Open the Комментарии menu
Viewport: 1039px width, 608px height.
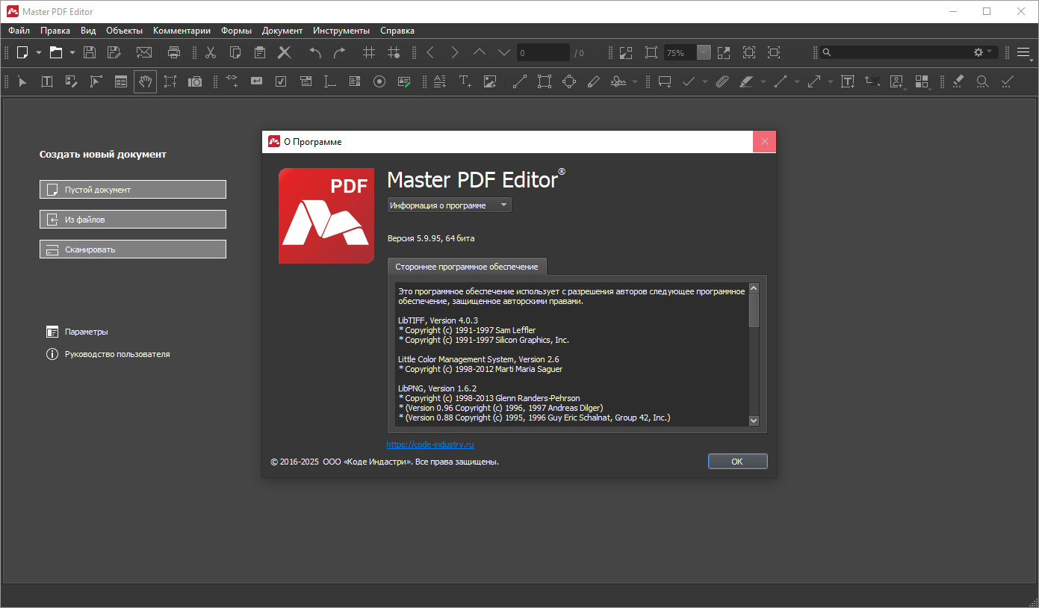point(182,31)
